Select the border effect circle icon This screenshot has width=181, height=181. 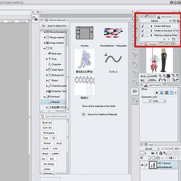click(157, 93)
